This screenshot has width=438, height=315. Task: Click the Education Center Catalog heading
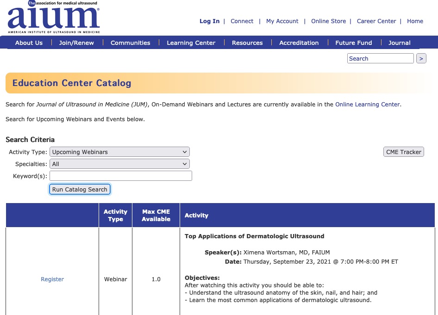coord(72,83)
